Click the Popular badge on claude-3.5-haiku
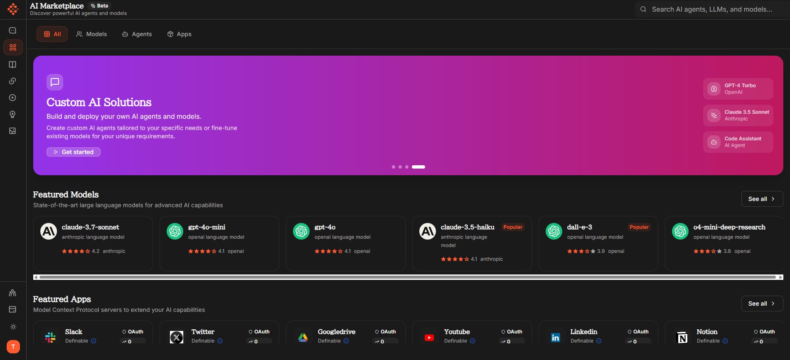The height and width of the screenshot is (360, 790). tap(513, 227)
